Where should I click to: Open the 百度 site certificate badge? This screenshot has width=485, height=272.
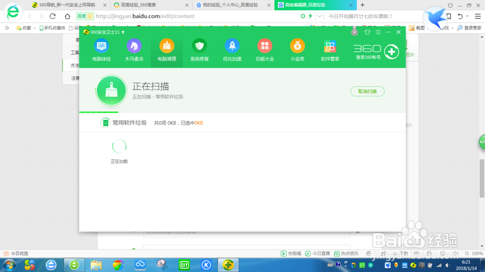click(85, 16)
